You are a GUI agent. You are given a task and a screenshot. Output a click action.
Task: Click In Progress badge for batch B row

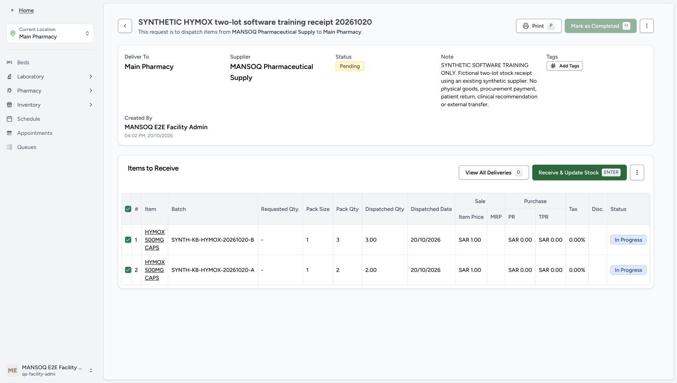(628, 240)
